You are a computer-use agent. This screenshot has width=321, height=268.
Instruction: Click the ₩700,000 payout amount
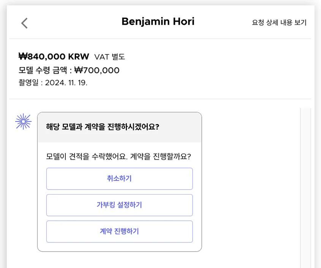(97, 70)
